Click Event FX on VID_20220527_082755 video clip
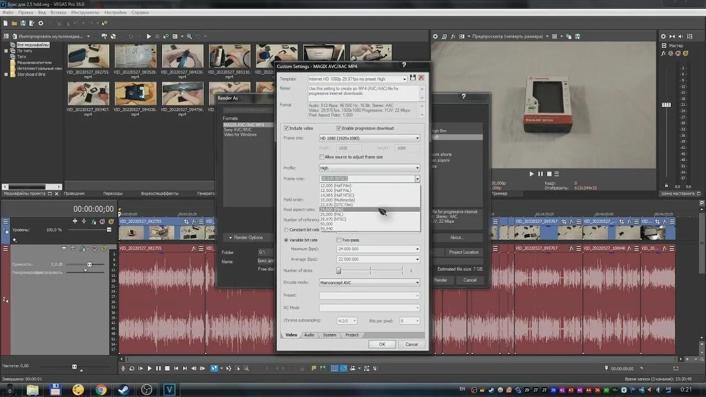Screen dimensions: 706x397 (194, 221)
